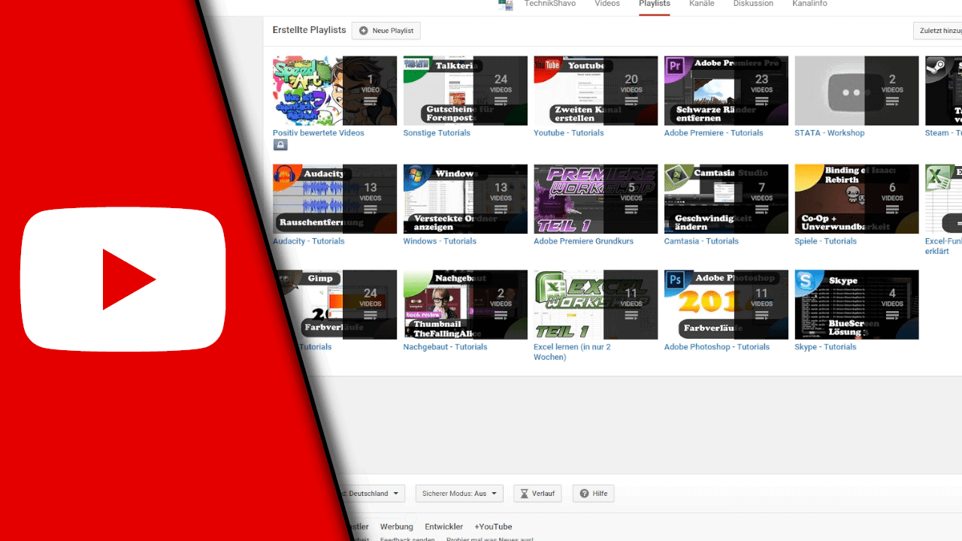Click the private lock icon under Positiv bewertete Videos
Image resolution: width=962 pixels, height=541 pixels.
[280, 145]
